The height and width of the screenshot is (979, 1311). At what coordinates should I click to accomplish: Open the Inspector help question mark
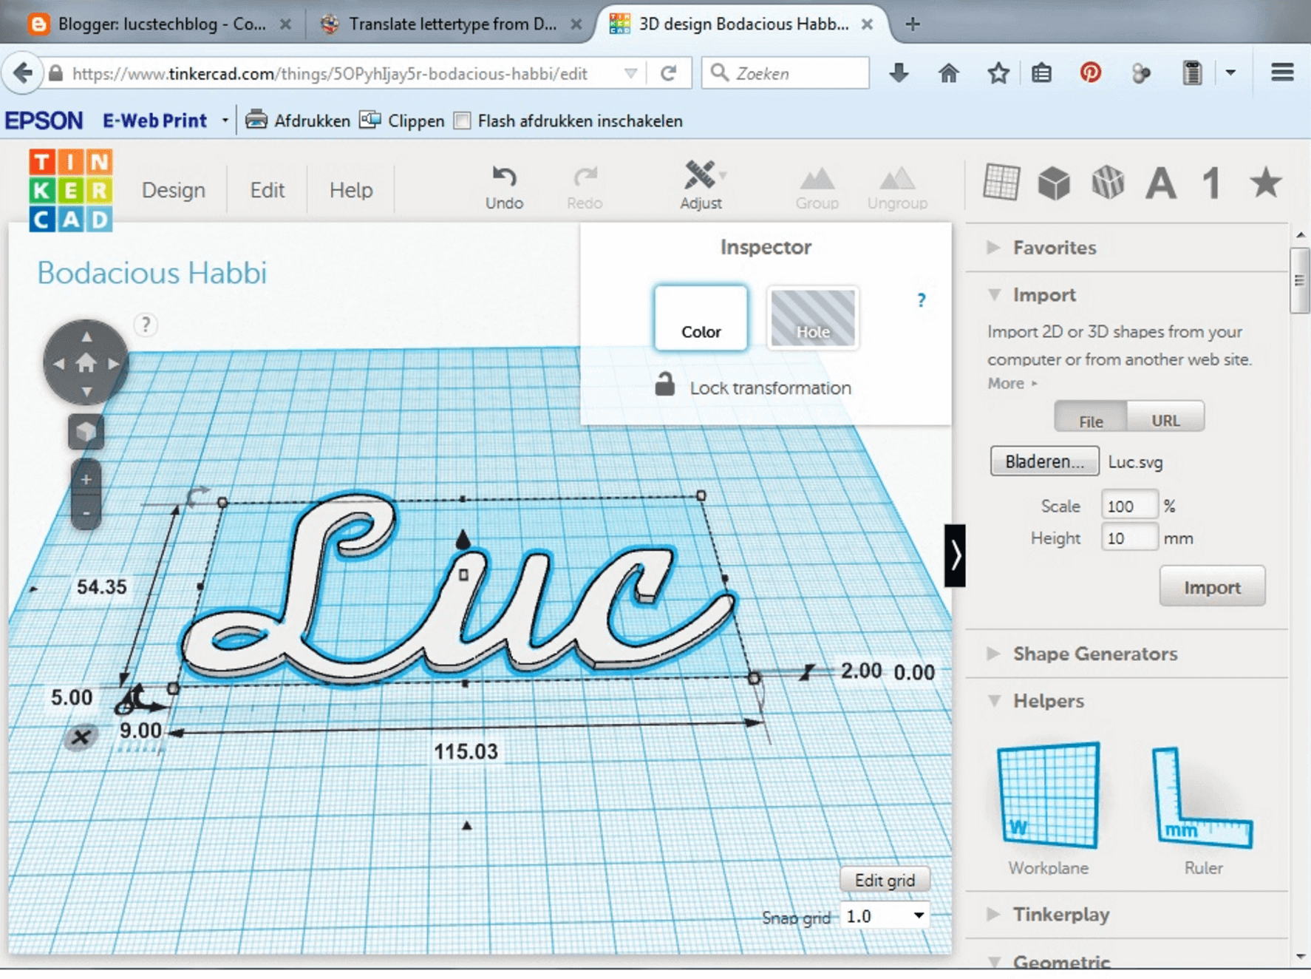point(921,300)
